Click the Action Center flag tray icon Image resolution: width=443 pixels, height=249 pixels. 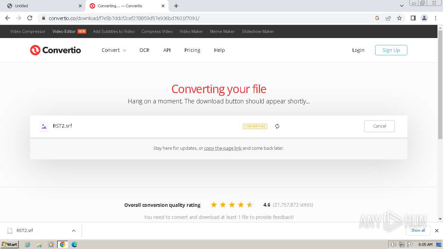point(410,245)
